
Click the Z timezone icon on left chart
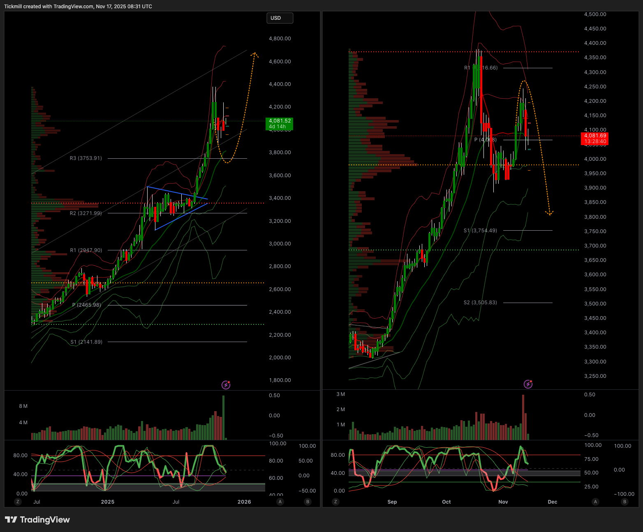[18, 502]
